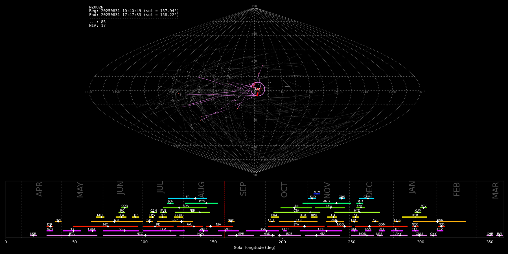The height and width of the screenshot is (254, 508).
Task: Click the AND shower label
Action: tap(327, 202)
